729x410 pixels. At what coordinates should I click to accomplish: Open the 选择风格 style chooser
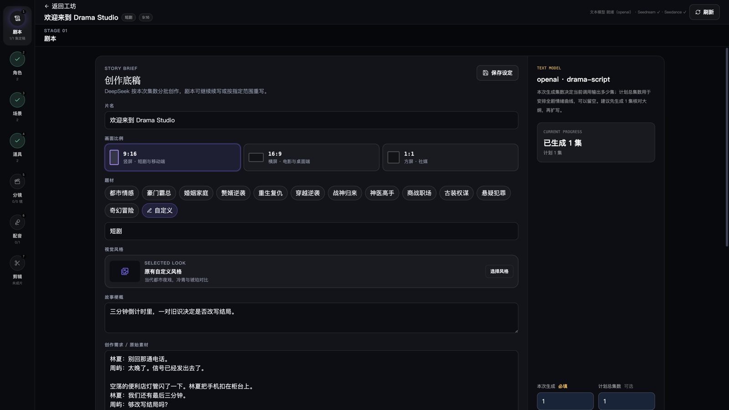499,272
